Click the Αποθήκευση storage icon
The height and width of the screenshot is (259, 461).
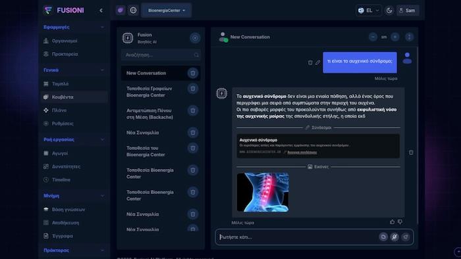pos(46,223)
